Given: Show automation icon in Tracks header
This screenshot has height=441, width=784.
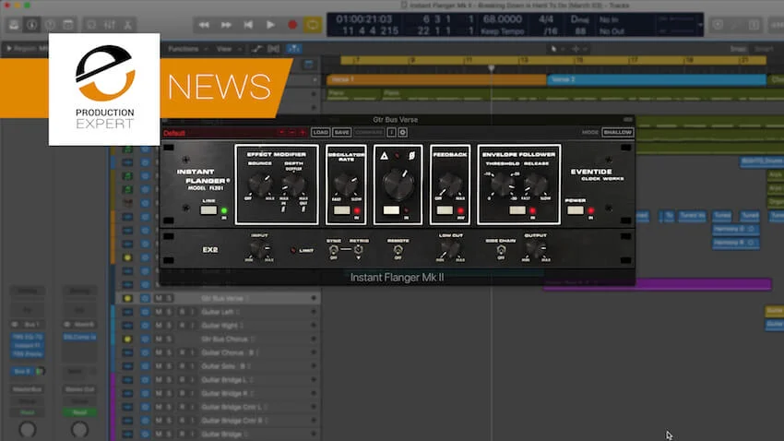Looking at the screenshot, I should 257,49.
